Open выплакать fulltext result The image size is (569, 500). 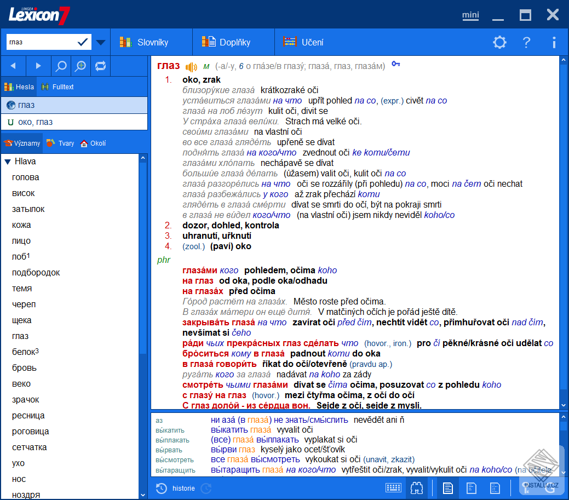click(173, 440)
